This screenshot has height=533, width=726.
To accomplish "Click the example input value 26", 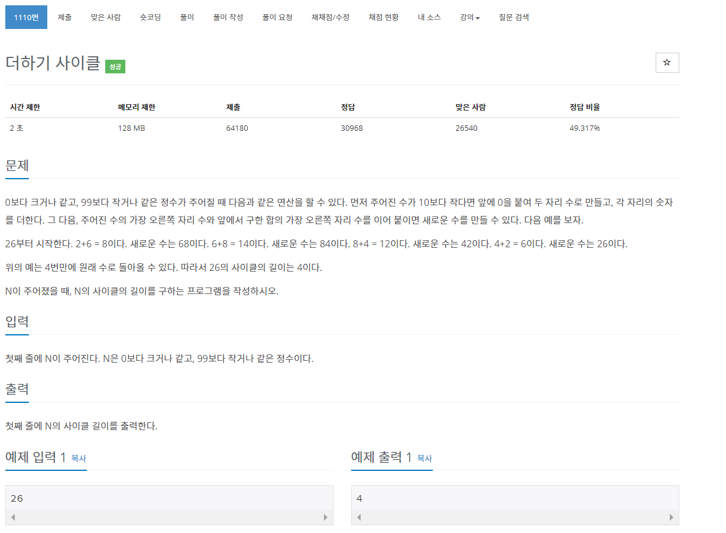I will pos(17,498).
